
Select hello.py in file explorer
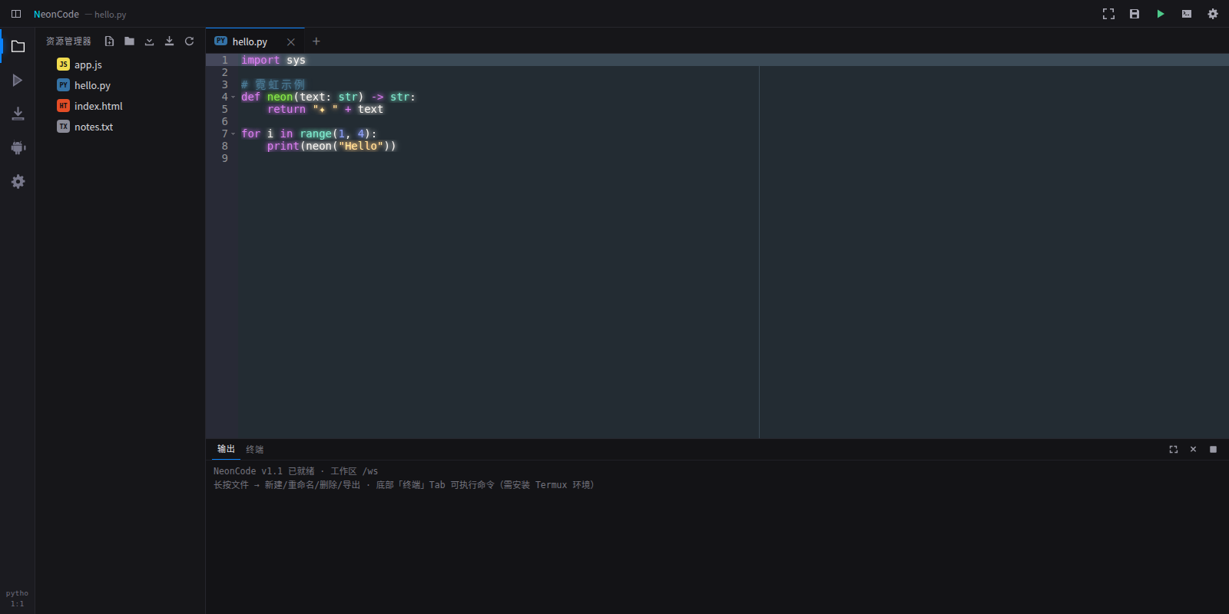click(121, 85)
